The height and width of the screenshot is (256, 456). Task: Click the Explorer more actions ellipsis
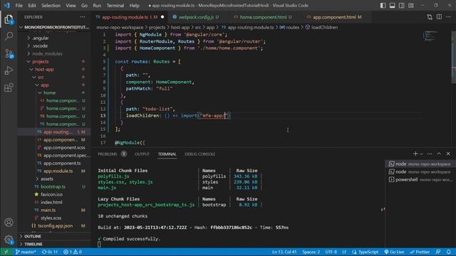(83, 17)
